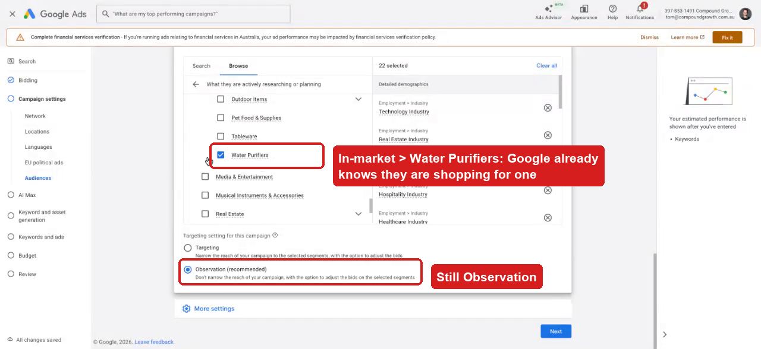
Task: Open EU political ads sub-item
Action: [x=44, y=163]
